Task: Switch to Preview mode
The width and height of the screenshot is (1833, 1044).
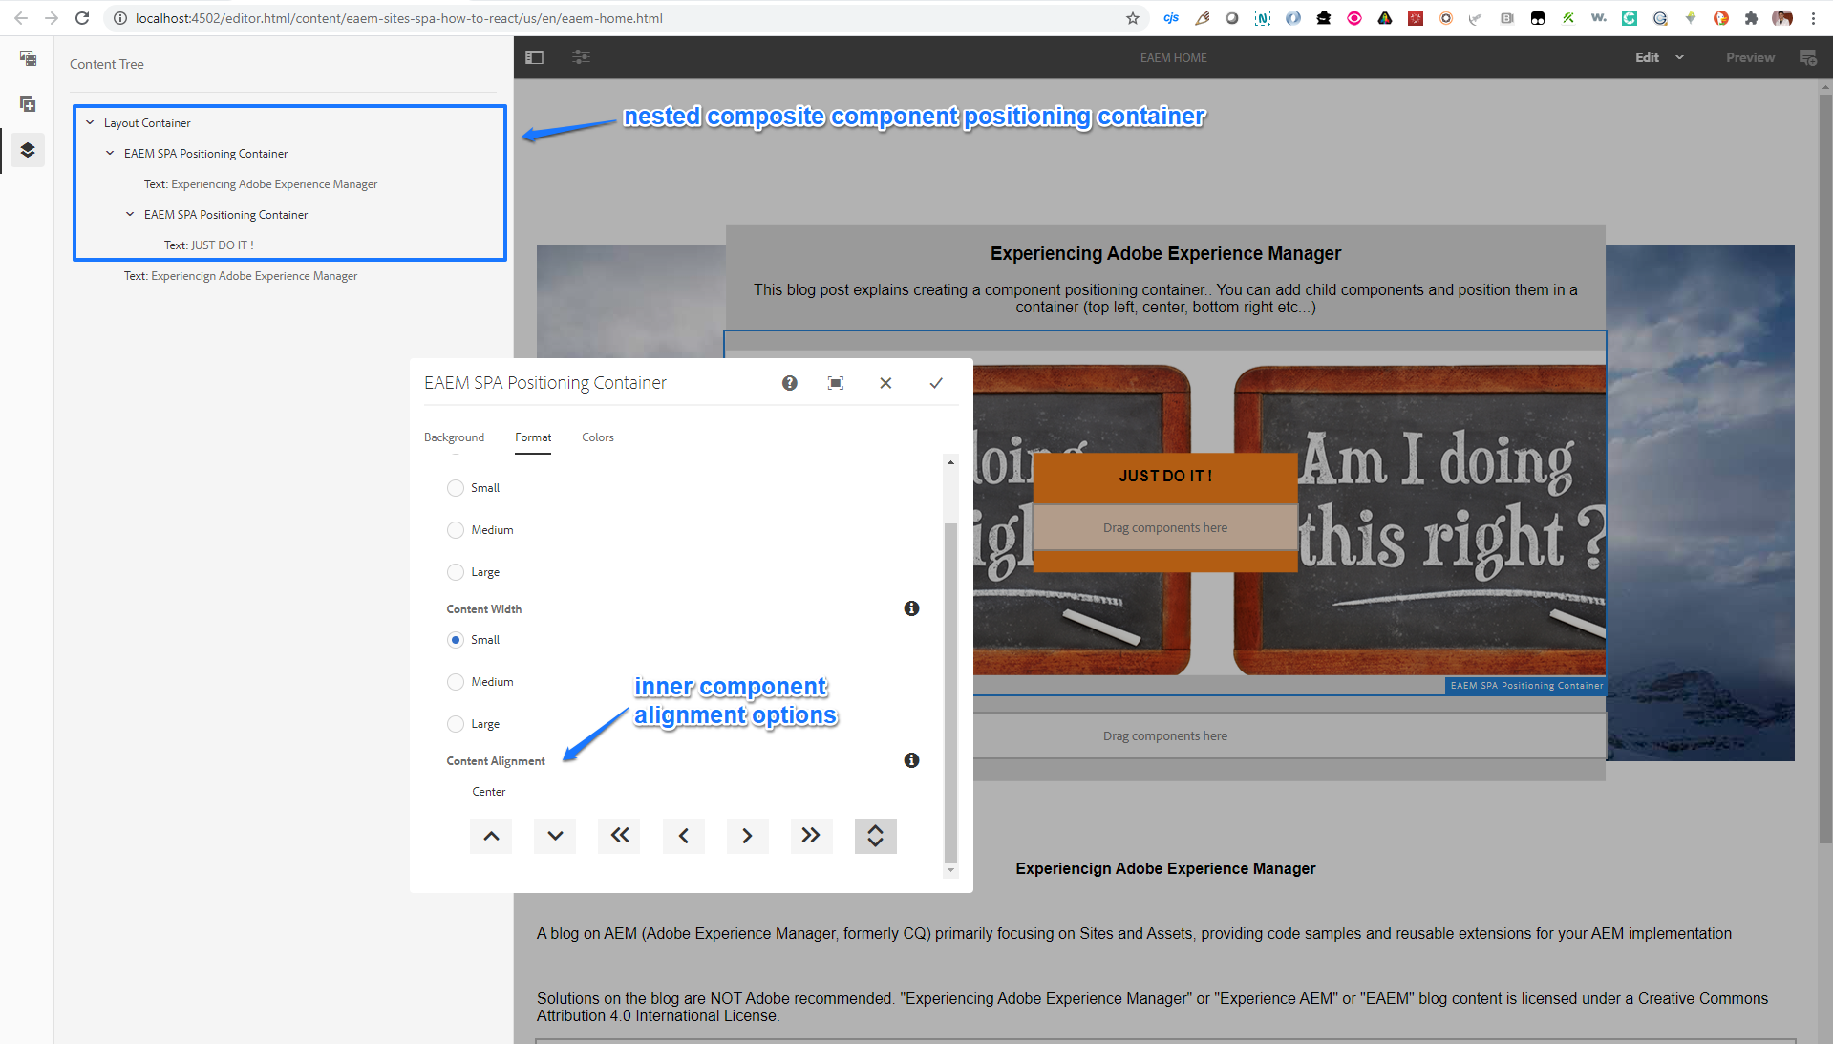Action: [1750, 57]
